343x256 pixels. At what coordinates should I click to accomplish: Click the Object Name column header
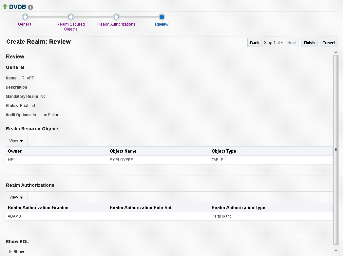pyautogui.click(x=123, y=151)
